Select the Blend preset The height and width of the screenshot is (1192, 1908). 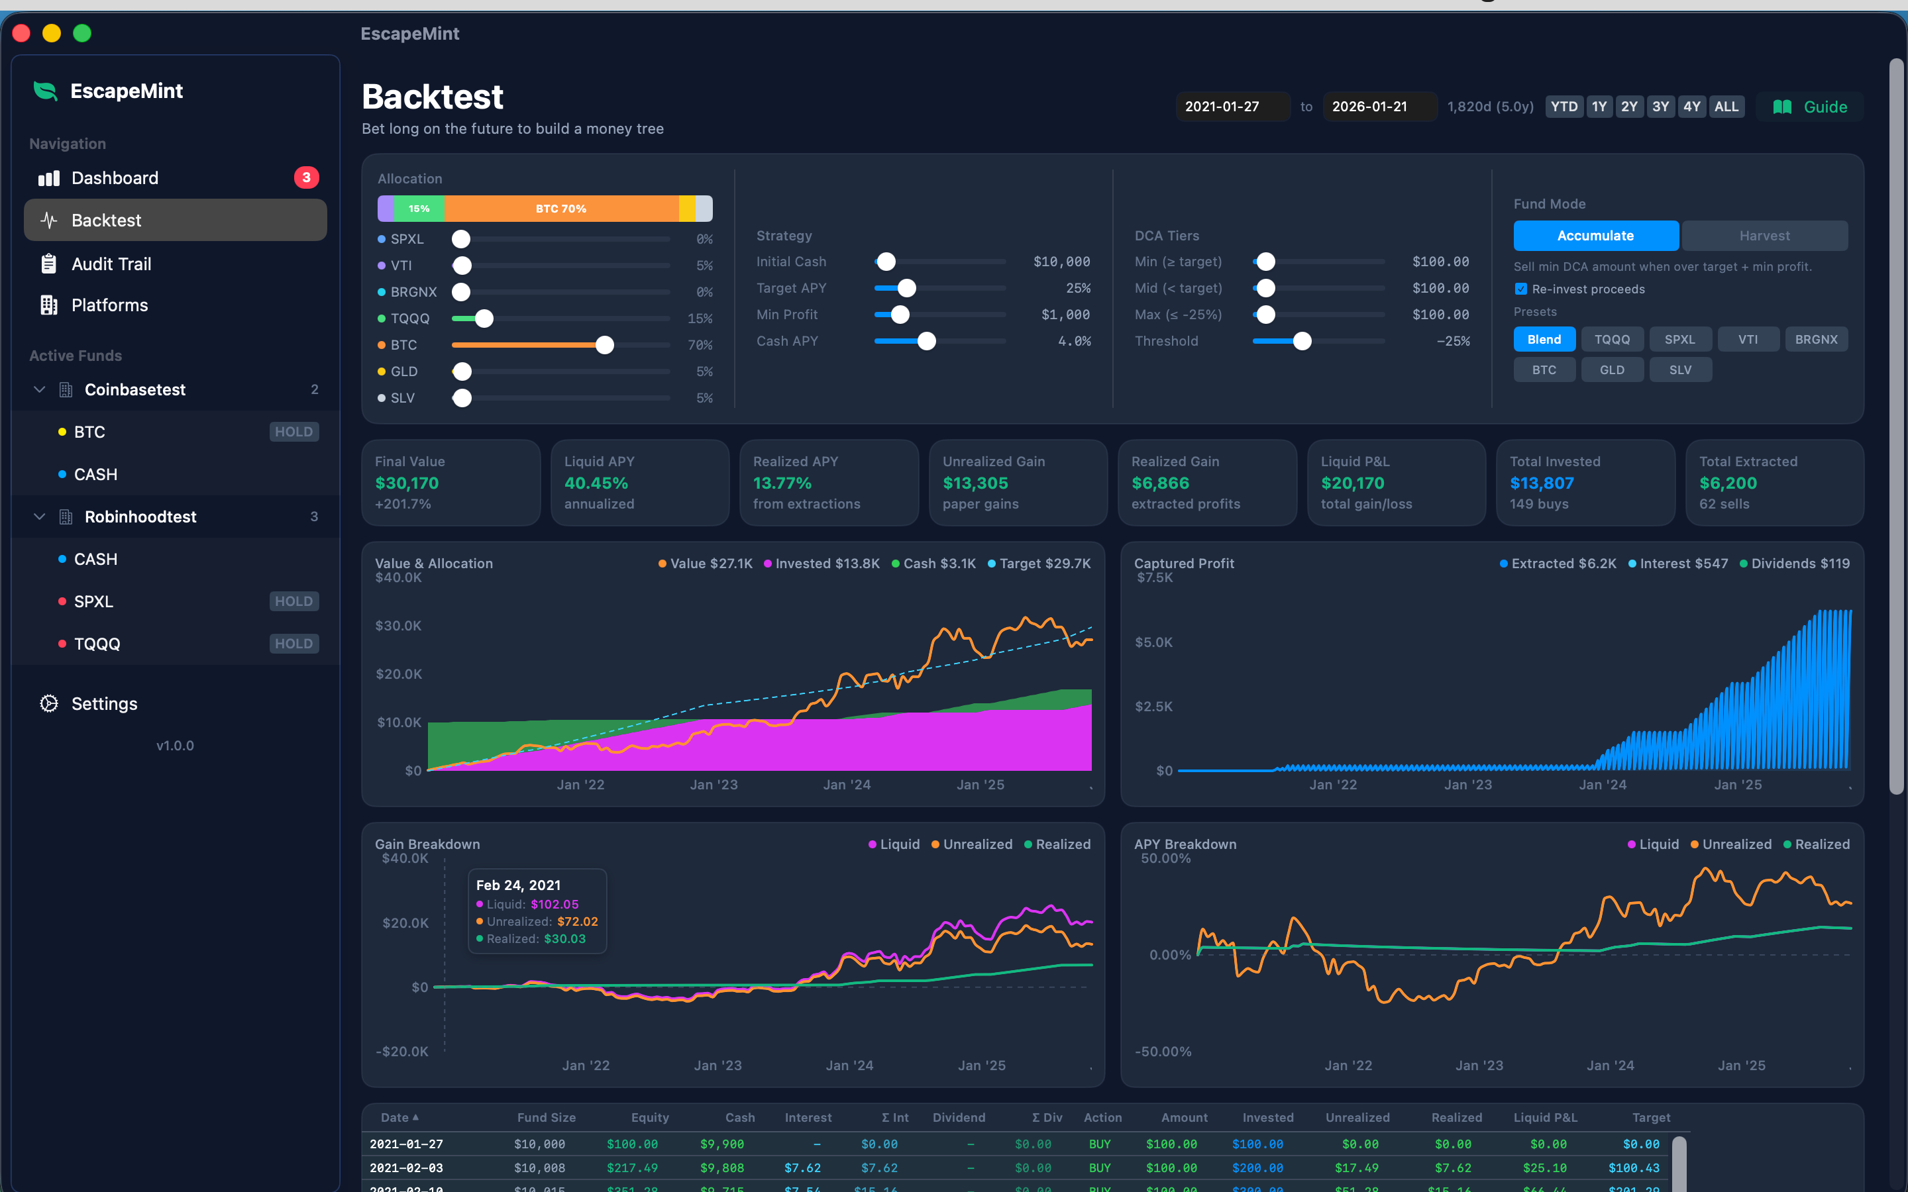coord(1544,340)
